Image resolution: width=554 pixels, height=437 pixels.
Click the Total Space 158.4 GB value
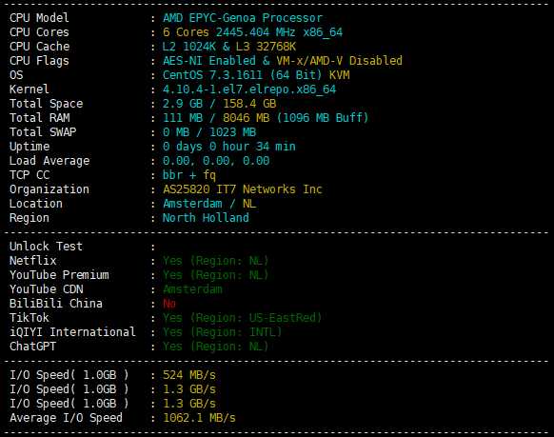click(249, 104)
